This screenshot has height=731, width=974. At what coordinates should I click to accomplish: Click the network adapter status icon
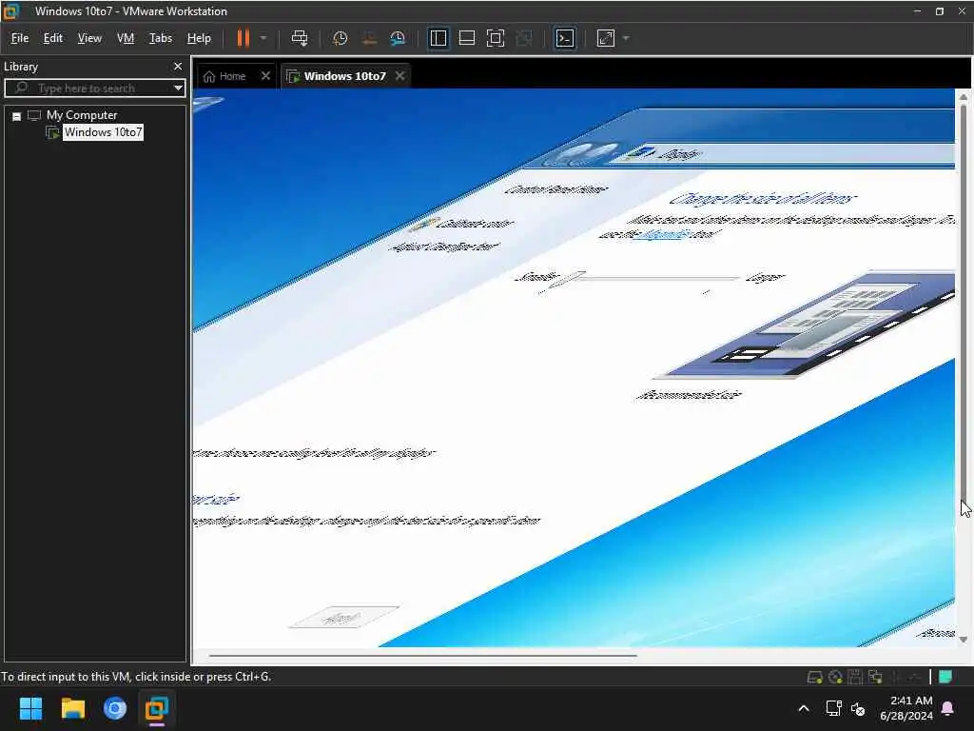tap(876, 677)
